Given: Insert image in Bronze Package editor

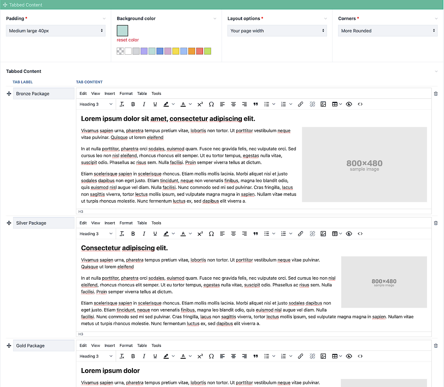Looking at the screenshot, I should (323, 104).
